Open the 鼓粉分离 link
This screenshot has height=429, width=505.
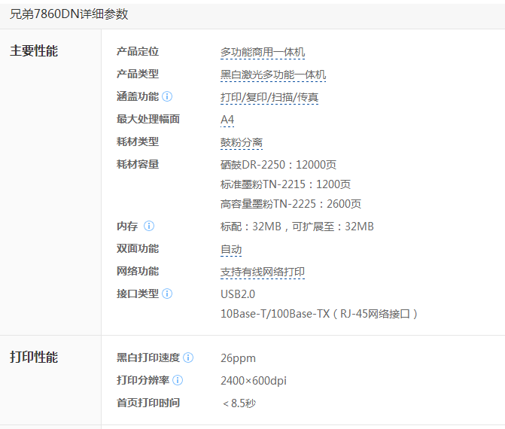[242, 142]
